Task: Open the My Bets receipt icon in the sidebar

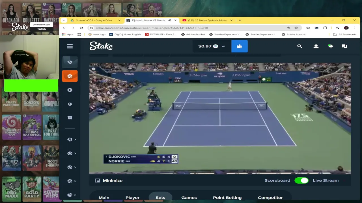Action: point(70,118)
